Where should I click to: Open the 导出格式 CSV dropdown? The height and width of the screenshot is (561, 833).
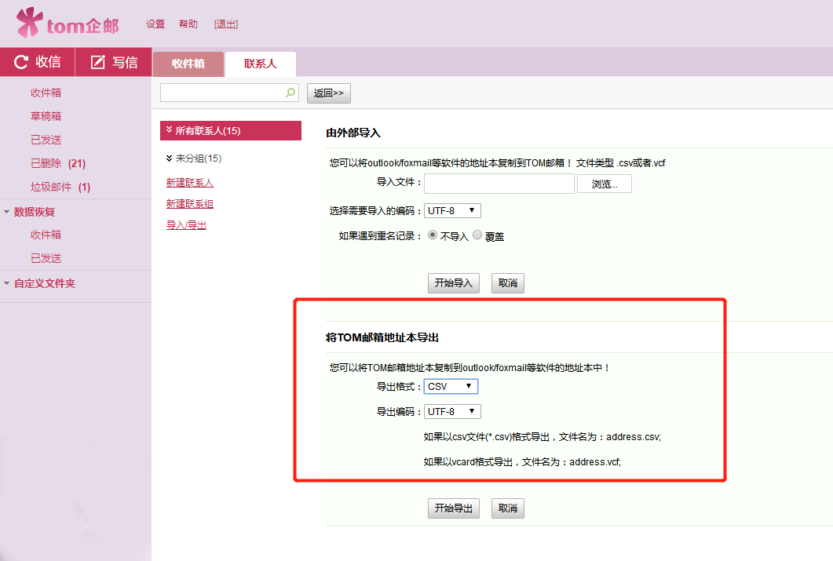point(451,386)
